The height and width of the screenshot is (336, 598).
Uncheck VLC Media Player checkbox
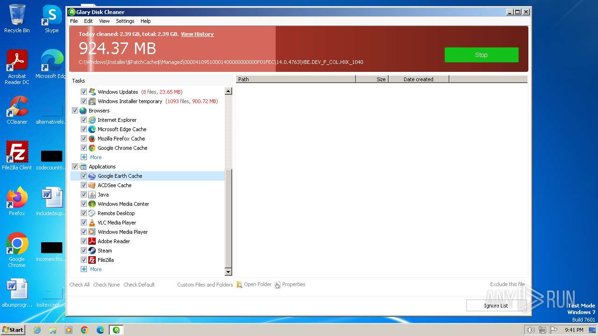point(84,223)
